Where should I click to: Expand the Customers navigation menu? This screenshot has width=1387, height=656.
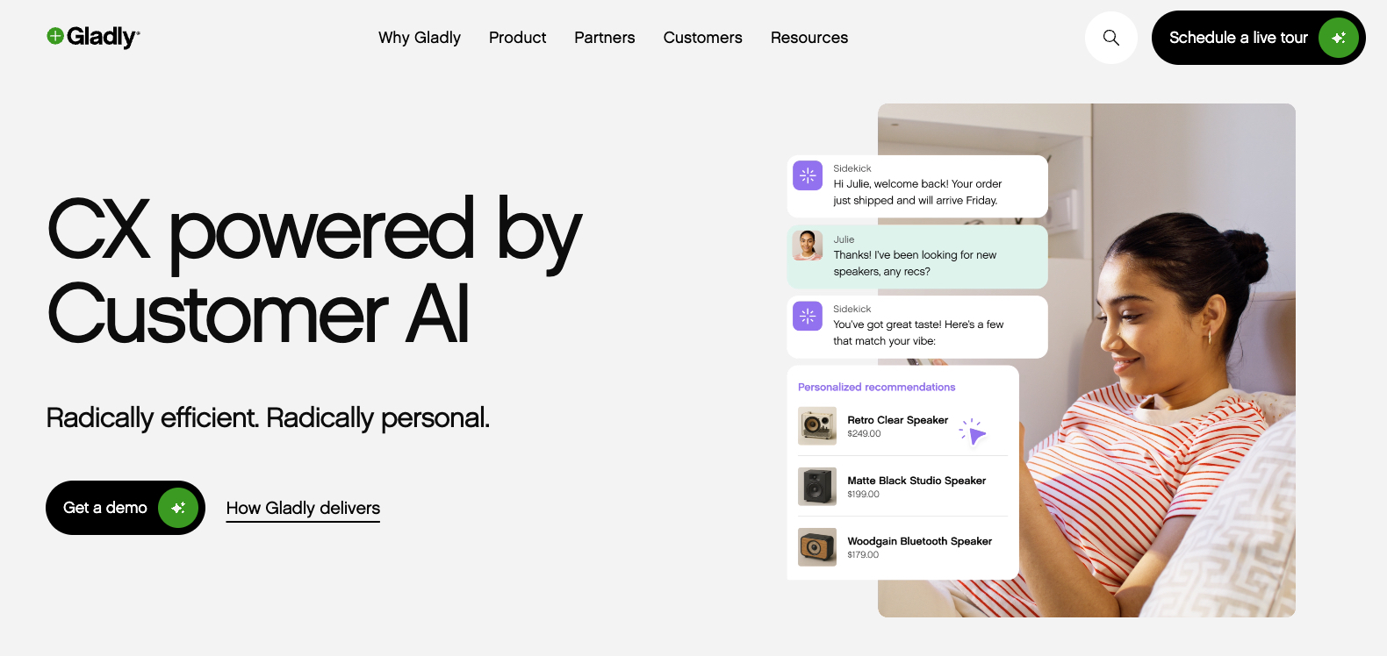tap(702, 38)
